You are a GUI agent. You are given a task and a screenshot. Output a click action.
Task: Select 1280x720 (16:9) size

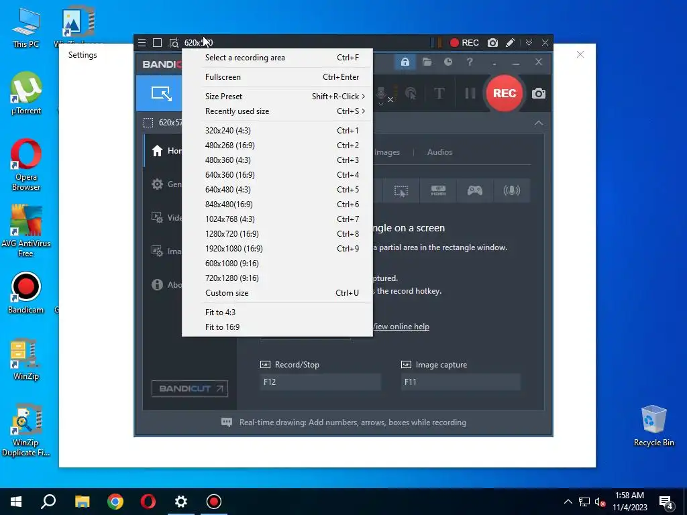pyautogui.click(x=277, y=234)
